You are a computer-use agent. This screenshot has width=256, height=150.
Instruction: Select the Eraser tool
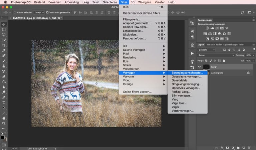click(x=4, y=77)
